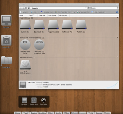Switch to the Graphics tab
This screenshot has height=114, width=123.
pos(42,113)
